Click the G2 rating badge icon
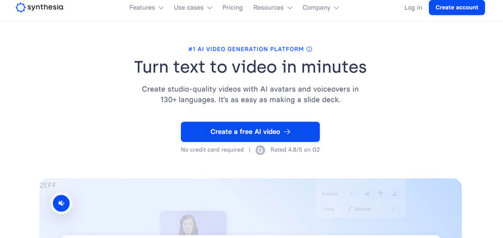The height and width of the screenshot is (238, 503). point(261,150)
